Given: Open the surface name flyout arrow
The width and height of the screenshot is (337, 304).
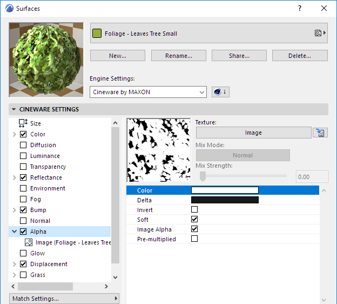Looking at the screenshot, I should coord(325,33).
